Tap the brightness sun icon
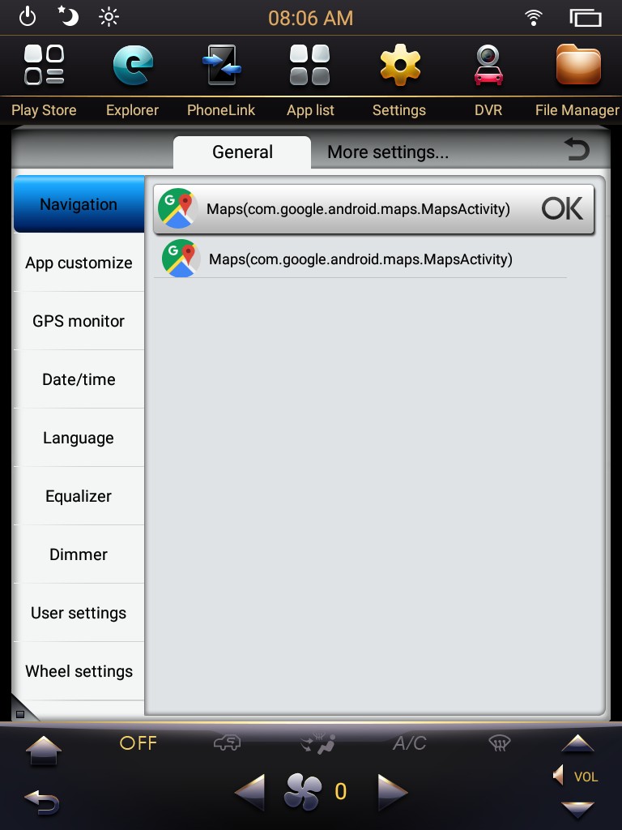 (109, 18)
